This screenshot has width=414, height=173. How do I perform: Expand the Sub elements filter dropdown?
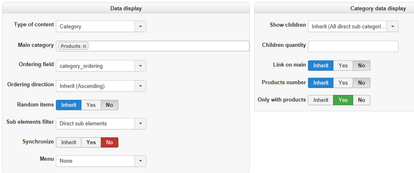click(140, 123)
